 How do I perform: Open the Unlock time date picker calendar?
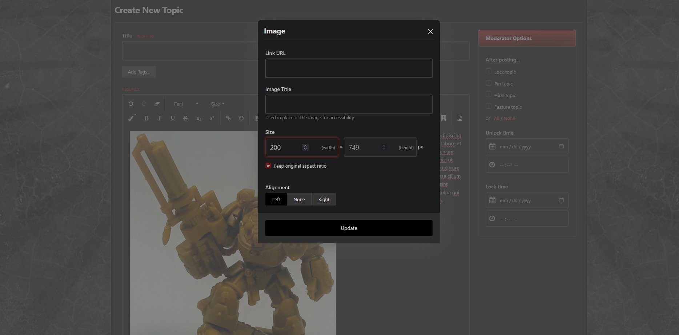pyautogui.click(x=561, y=146)
